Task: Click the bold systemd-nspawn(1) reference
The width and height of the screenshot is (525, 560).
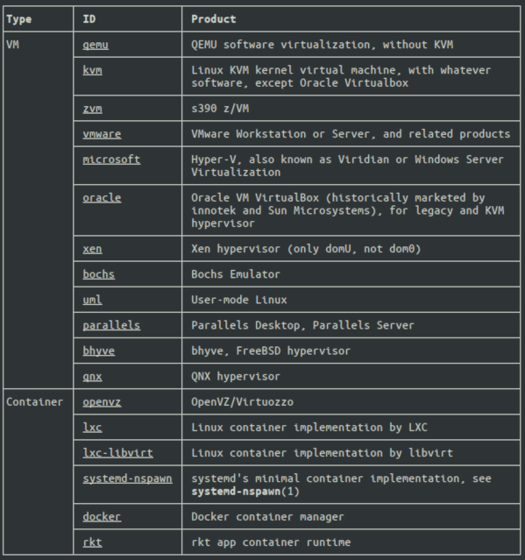Action: point(245,492)
